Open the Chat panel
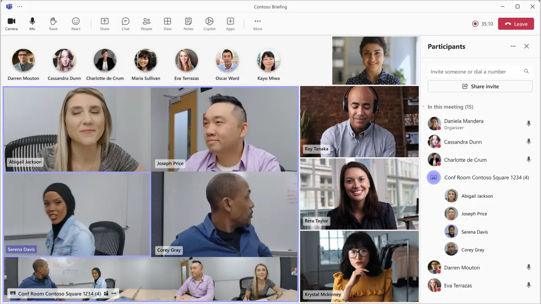Viewport: 541px width, 304px height. (x=126, y=24)
